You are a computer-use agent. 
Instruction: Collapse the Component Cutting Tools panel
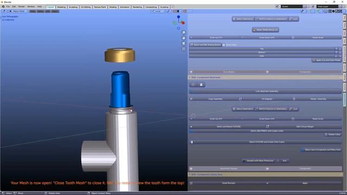[x=190, y=174]
